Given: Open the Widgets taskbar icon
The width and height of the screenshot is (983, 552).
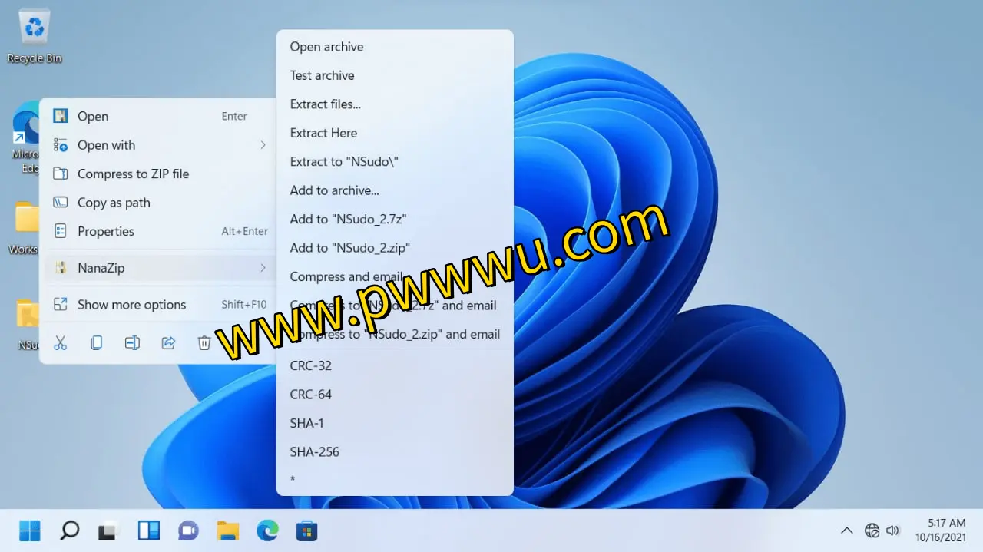Looking at the screenshot, I should pyautogui.click(x=148, y=531).
